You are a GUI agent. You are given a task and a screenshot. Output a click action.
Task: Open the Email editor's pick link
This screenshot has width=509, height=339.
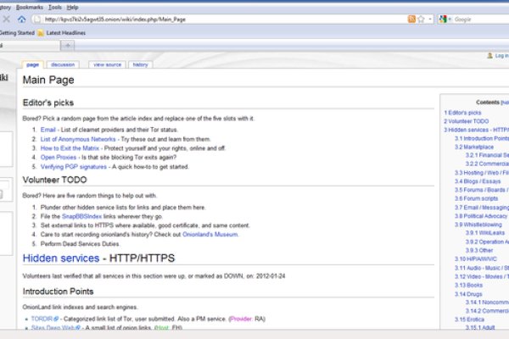click(48, 130)
